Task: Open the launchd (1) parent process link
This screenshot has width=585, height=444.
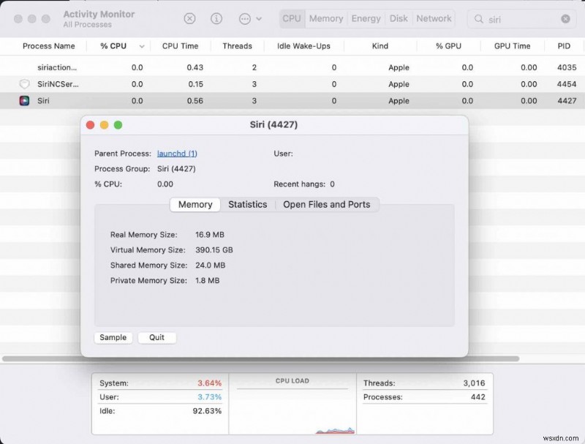Action: (x=177, y=153)
